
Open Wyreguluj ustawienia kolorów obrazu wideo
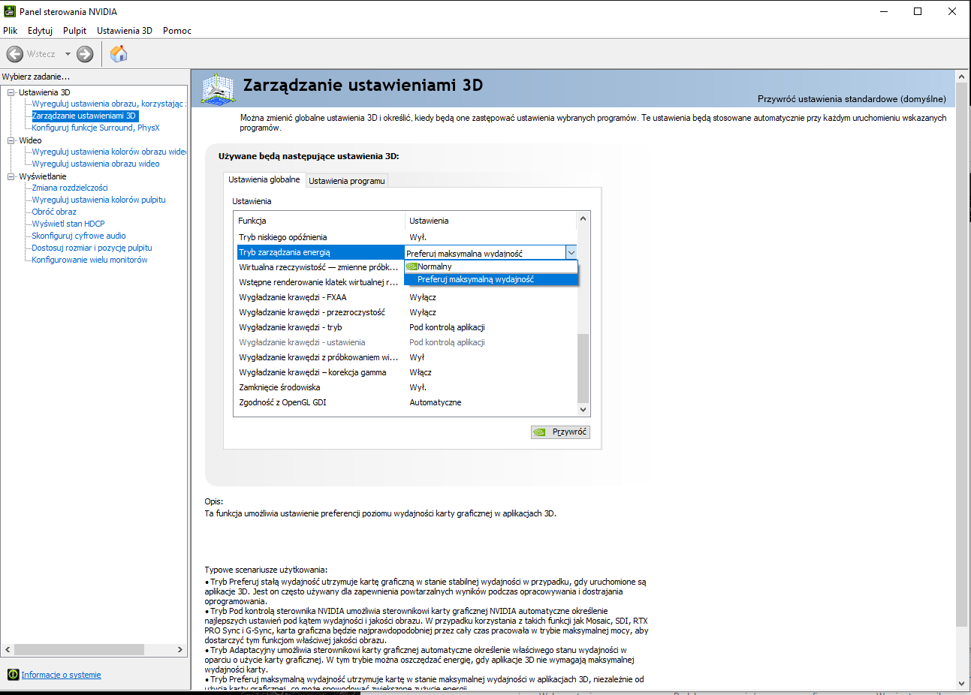109,152
